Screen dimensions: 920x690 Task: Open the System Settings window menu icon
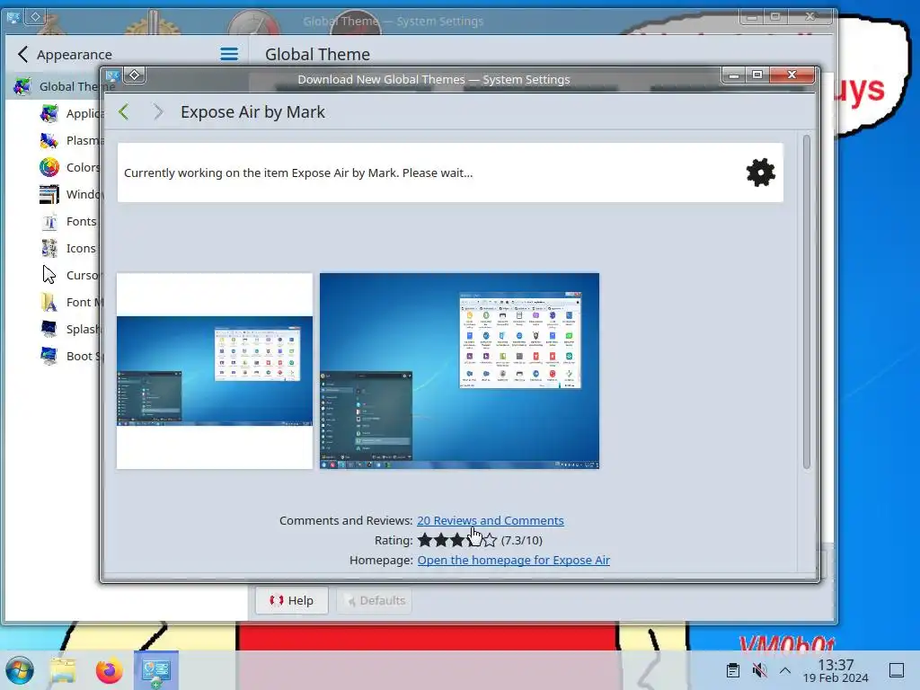click(x=13, y=17)
